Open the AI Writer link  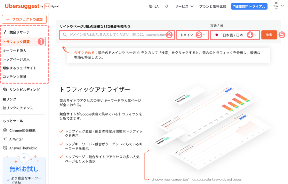click(x=16, y=139)
